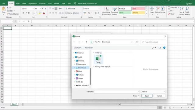Switch to the Formulas tab

click(42, 3)
